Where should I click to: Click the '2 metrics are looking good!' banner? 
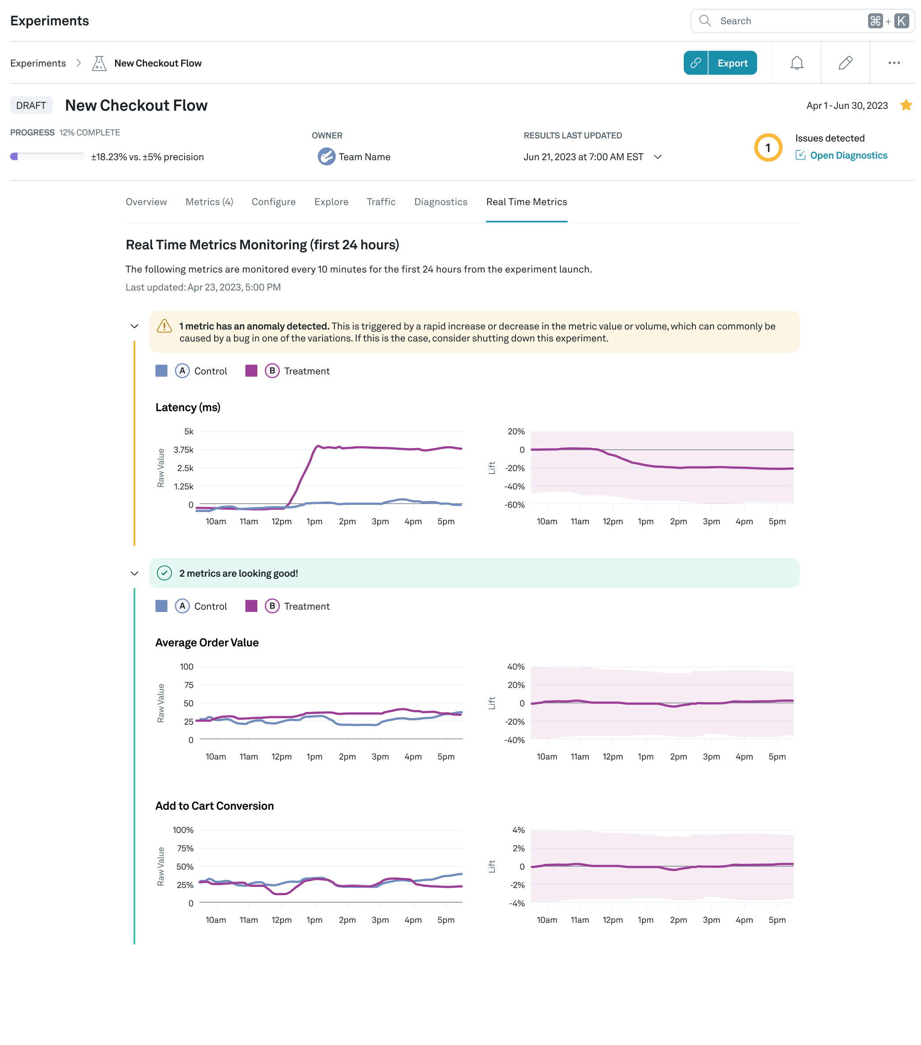[x=474, y=573]
